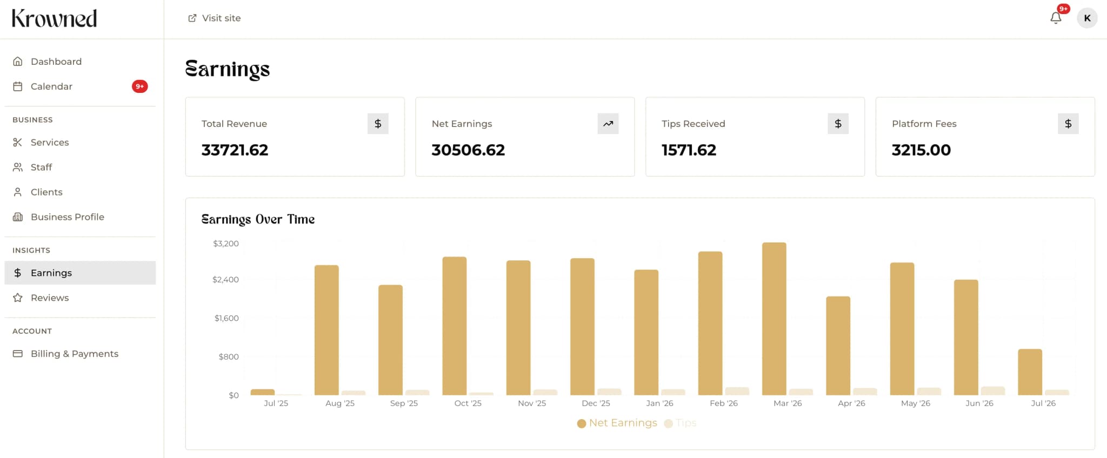Click the Jan '26 axis label
The height and width of the screenshot is (458, 1107).
point(659,403)
